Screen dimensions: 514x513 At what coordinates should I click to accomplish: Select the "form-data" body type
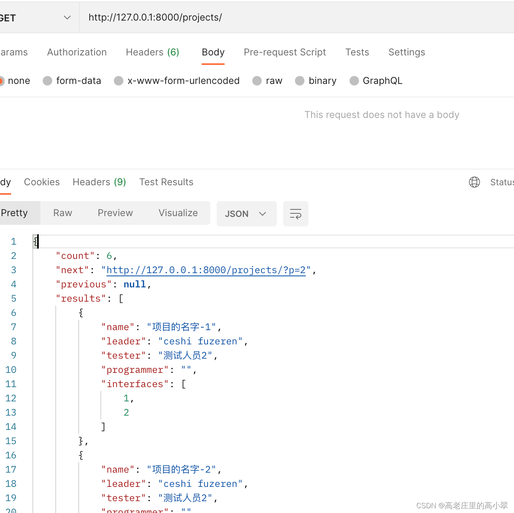click(x=72, y=81)
